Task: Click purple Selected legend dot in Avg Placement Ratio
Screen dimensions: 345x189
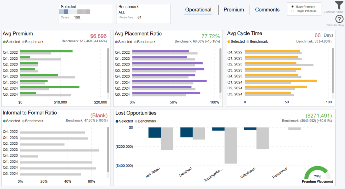Action: (x=117, y=42)
